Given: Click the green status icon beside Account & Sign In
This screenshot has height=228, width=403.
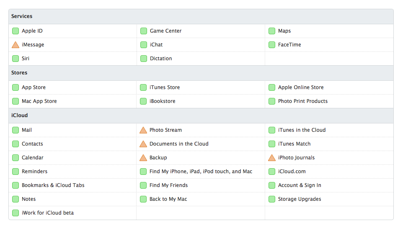Looking at the screenshot, I should [272, 185].
